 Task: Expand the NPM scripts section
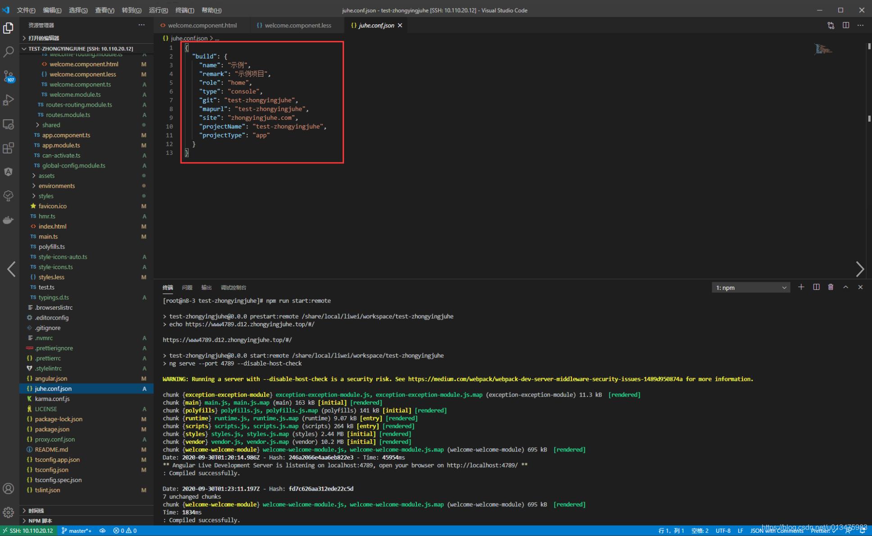[40, 521]
